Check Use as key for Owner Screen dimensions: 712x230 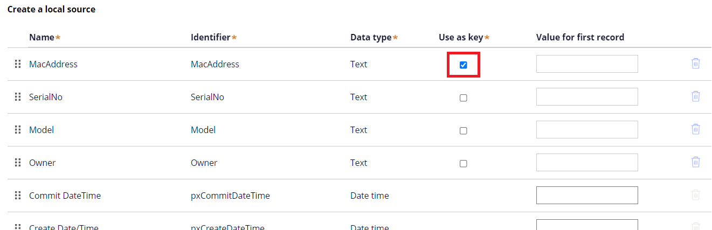click(x=463, y=164)
